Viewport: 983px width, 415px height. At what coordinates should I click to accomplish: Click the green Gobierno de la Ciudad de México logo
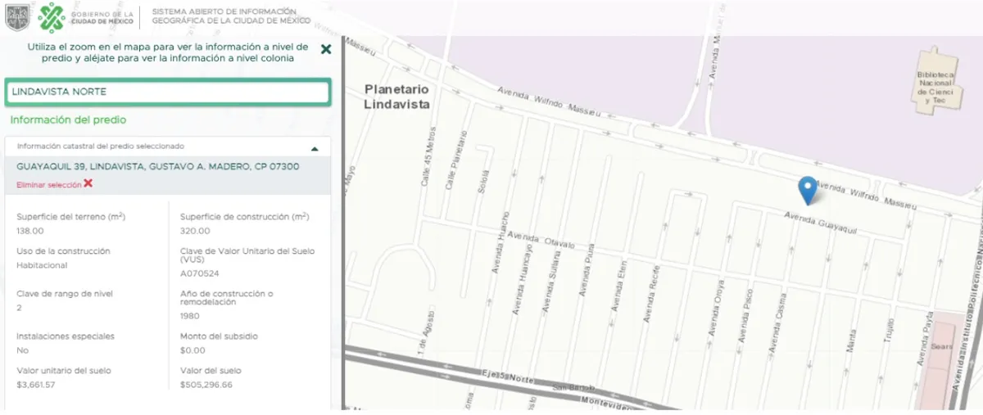pos(52,16)
